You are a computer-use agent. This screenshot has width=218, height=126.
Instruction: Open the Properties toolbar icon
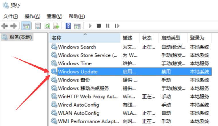click(x=38, y=26)
